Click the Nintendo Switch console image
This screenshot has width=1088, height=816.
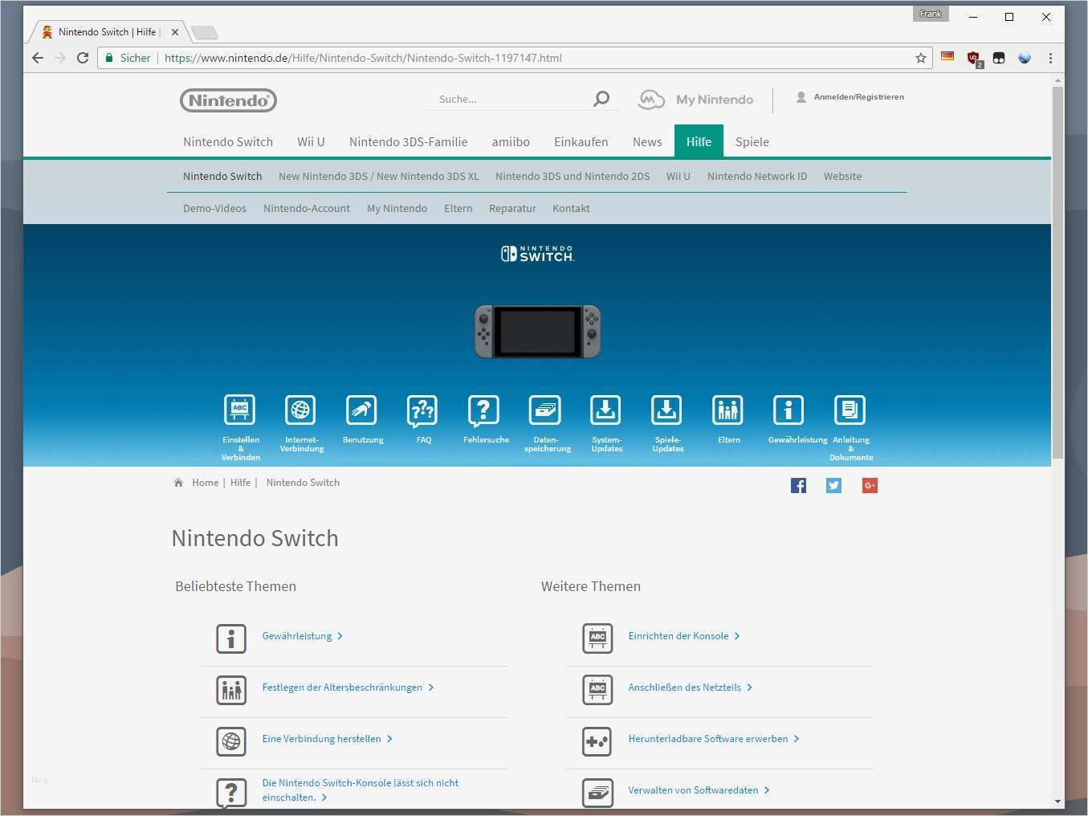538,331
